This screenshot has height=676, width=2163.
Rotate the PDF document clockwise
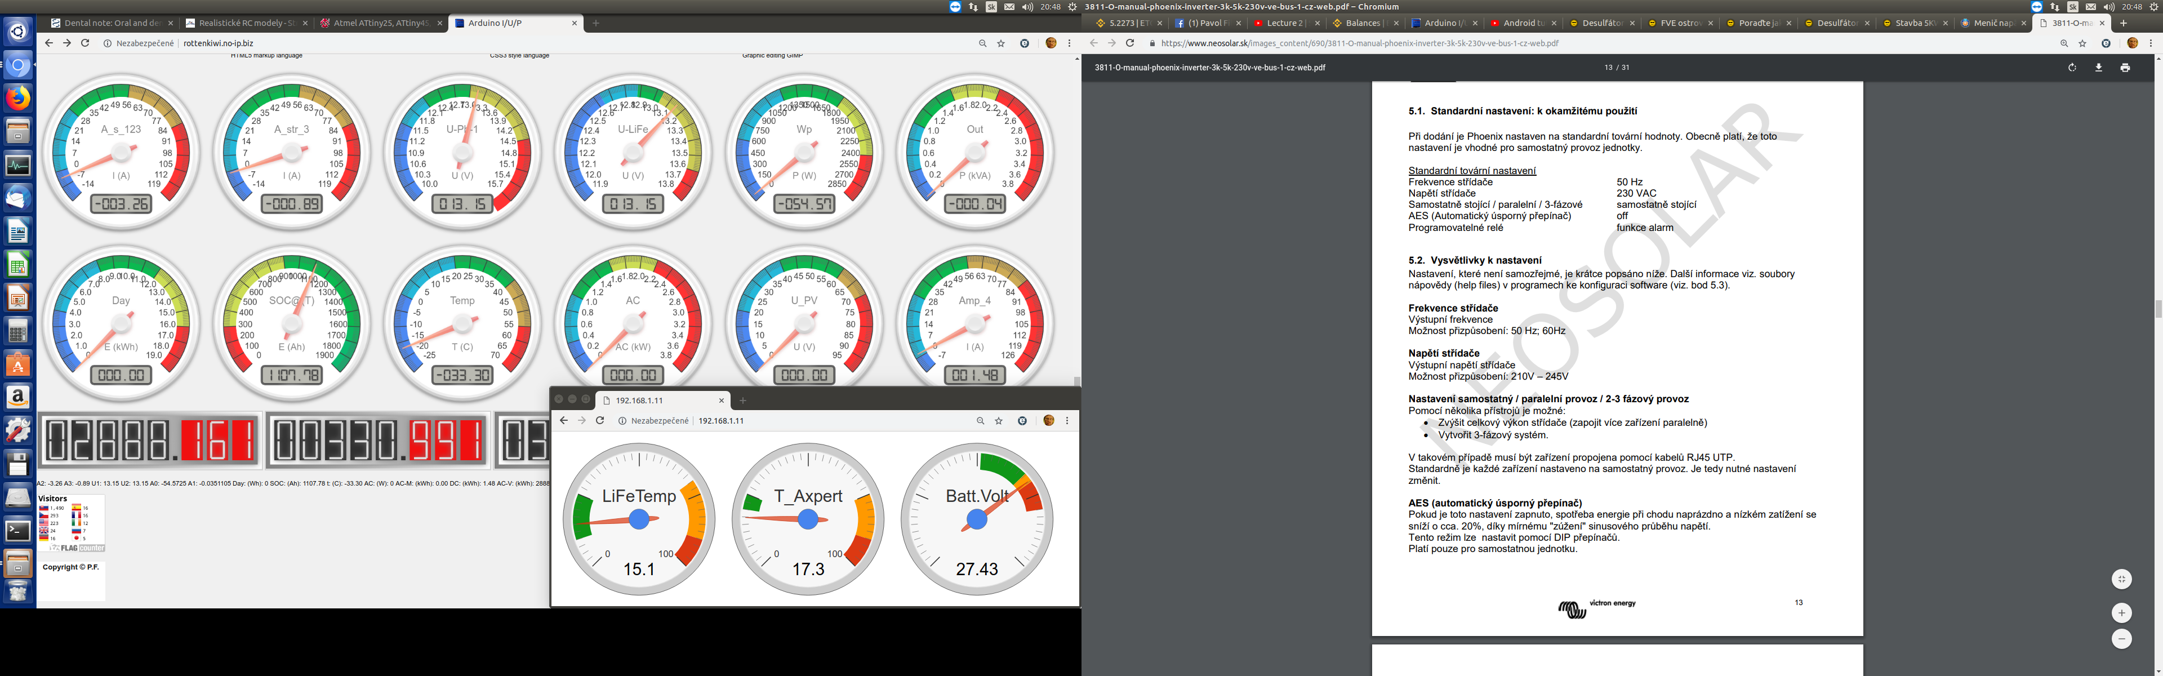(2072, 67)
